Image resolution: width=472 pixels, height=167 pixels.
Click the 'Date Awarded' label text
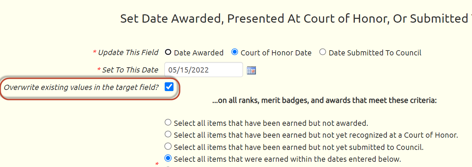[x=199, y=53]
